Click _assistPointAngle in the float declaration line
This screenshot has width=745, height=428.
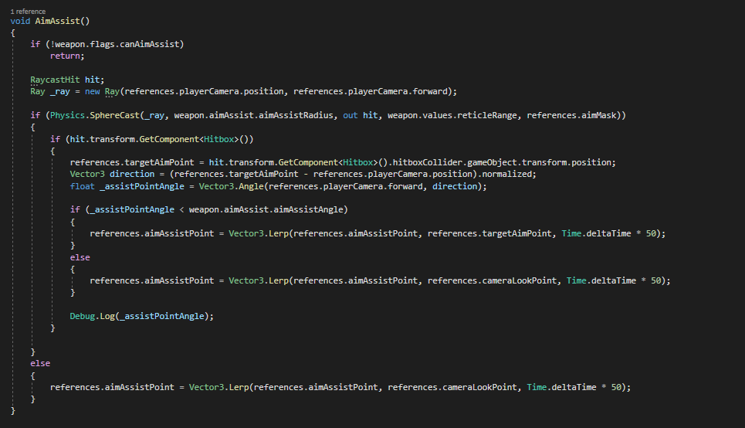[142, 186]
